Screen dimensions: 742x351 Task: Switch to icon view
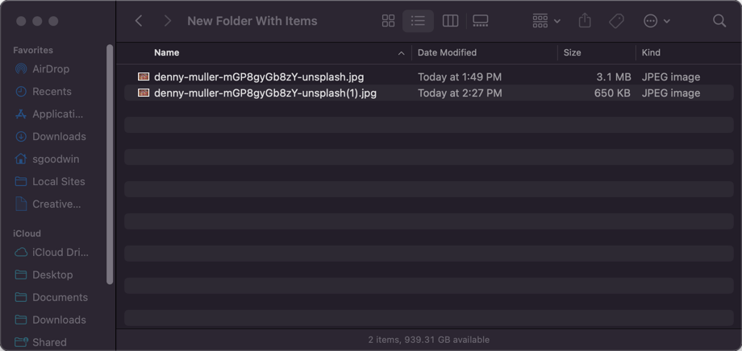point(388,21)
